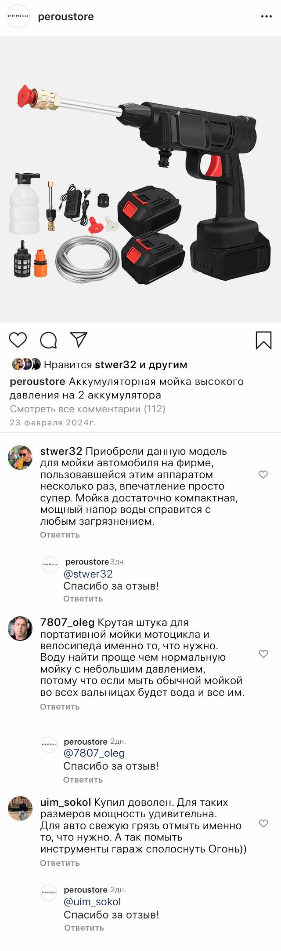
Task: Open the pressure washer product photo
Action: [140, 179]
